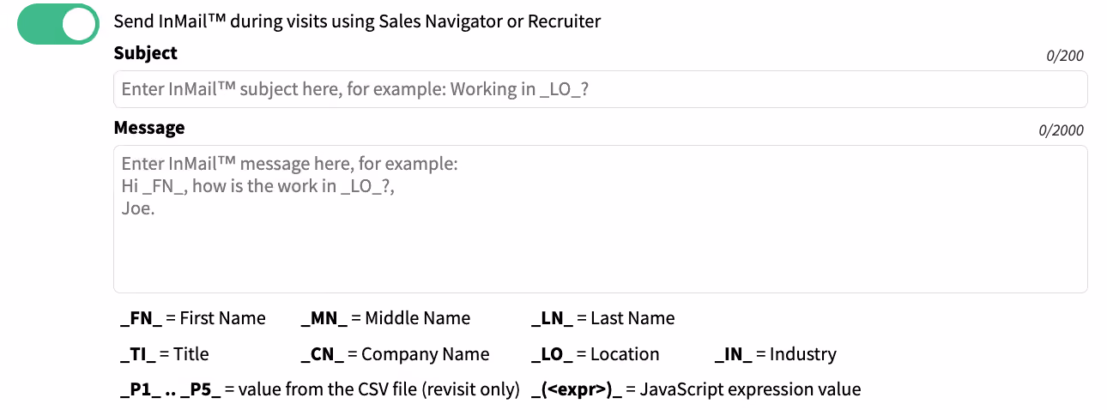Select the _IN_ Industry marker
Screen dimensions: 1107x410
734,354
